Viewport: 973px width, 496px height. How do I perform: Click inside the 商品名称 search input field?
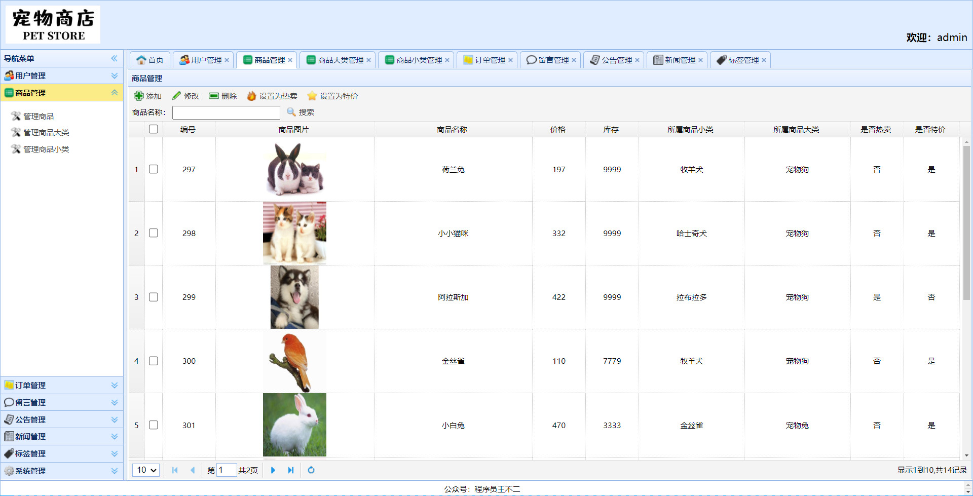pos(226,112)
